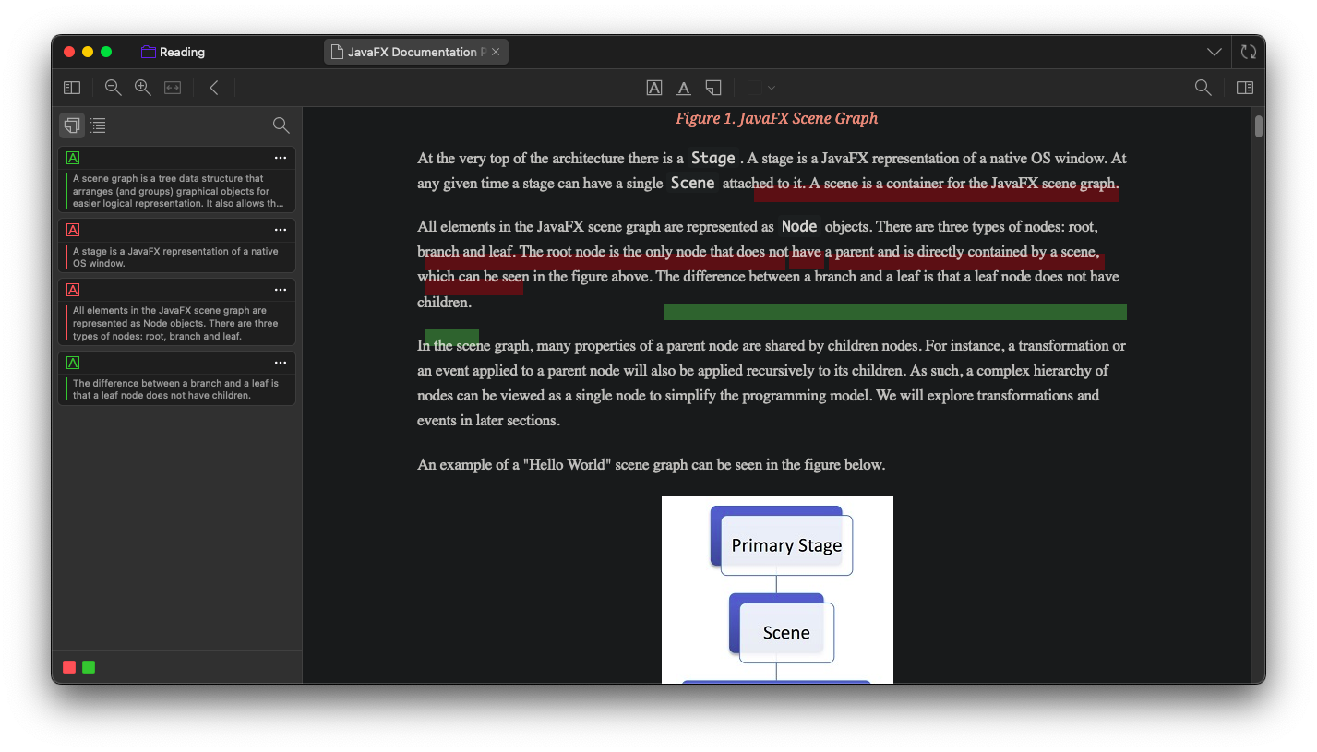The image size is (1317, 752).
Task: Click the 'Scene' code word in the first paragraph
Action: pyautogui.click(x=693, y=183)
